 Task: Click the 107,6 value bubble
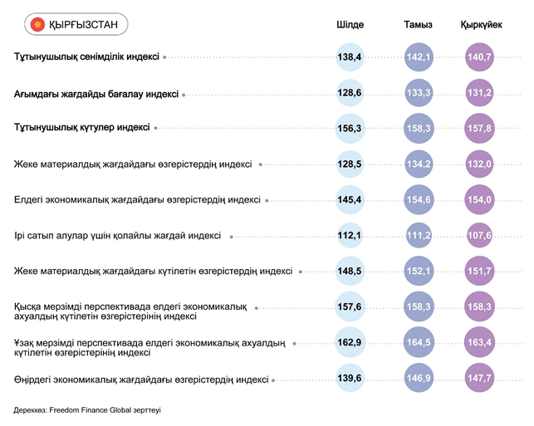tap(480, 236)
